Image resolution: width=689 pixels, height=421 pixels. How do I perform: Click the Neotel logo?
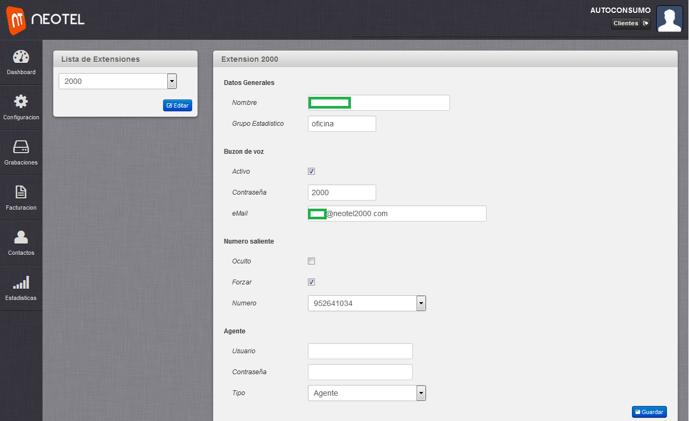coord(46,19)
